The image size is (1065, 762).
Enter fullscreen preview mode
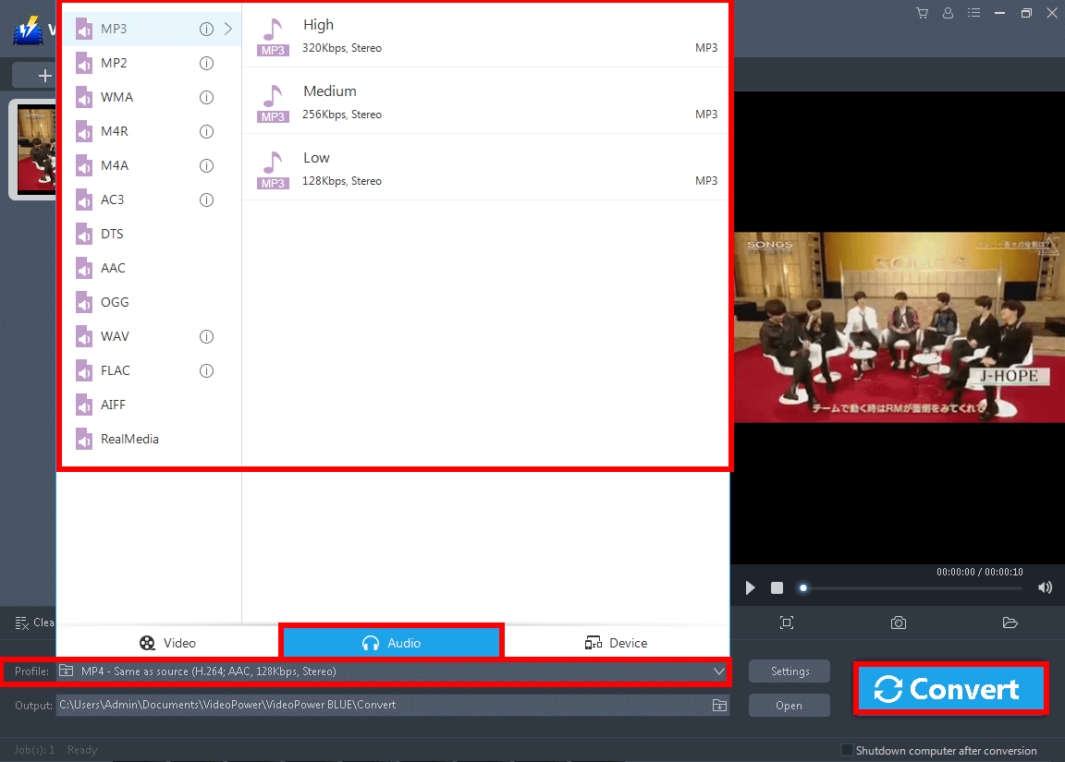tap(787, 623)
